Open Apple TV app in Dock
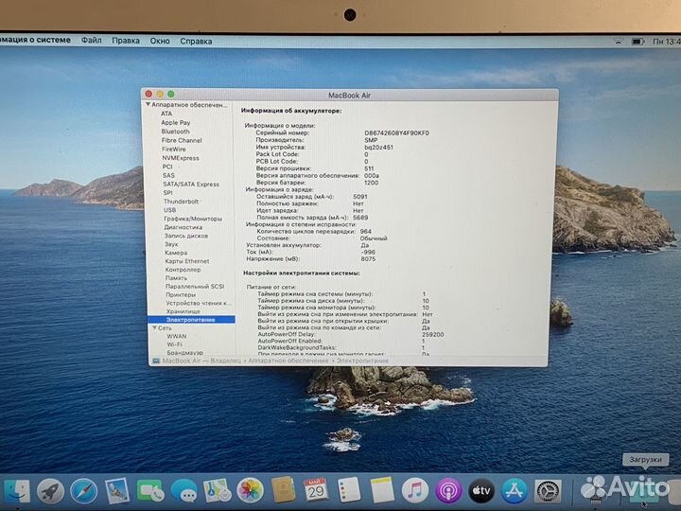Screen dimensions: 681x511 [x=481, y=490]
